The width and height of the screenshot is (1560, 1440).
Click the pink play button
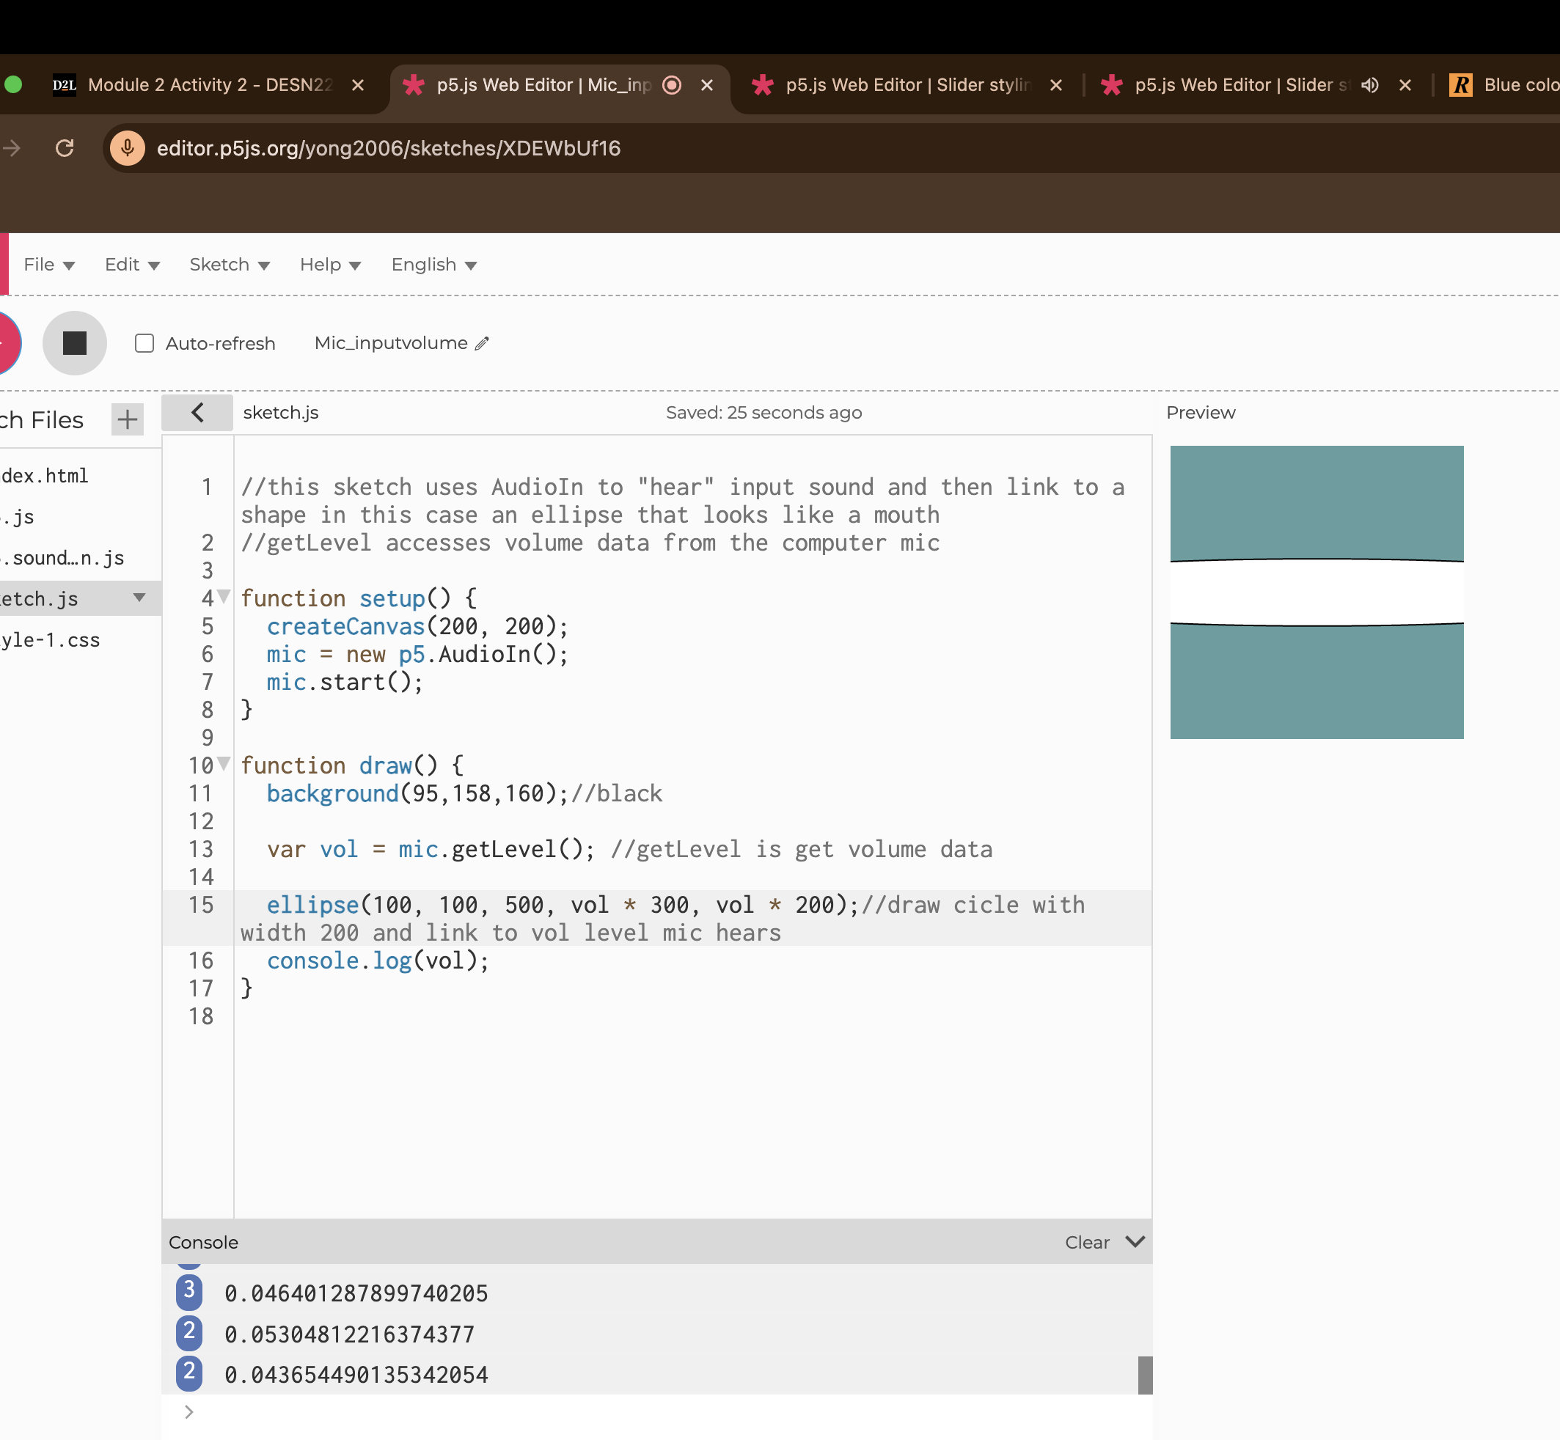coord(8,343)
